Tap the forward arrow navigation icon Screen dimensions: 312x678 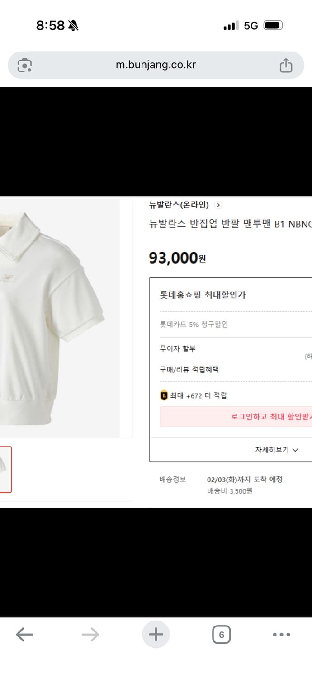click(x=90, y=634)
